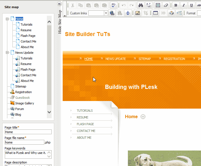This screenshot has height=166, width=201.
Task: Click the Cut scissors icon
Action: 73,5
